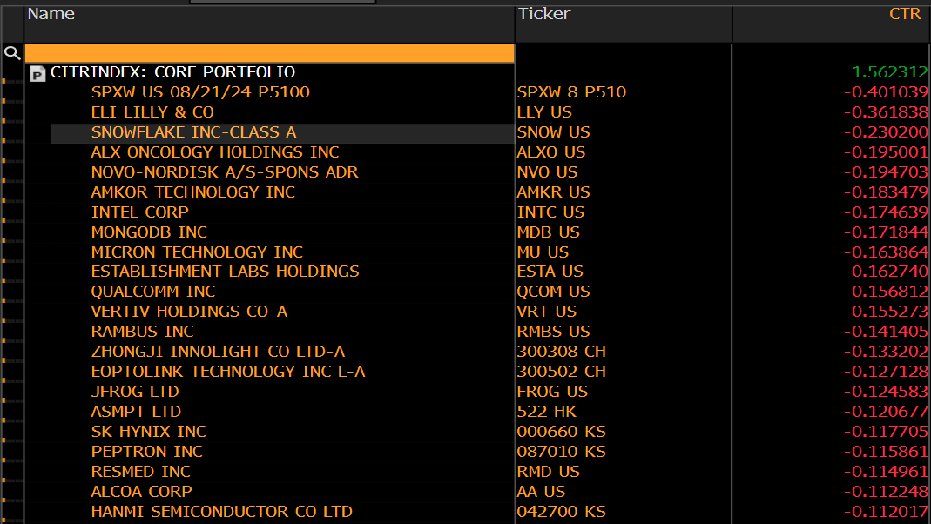The image size is (931, 524).
Task: Select RAMBUS INC name
Action: [x=143, y=331]
